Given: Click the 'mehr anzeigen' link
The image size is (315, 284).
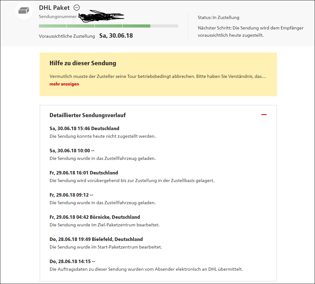Looking at the screenshot, I should click(x=64, y=84).
